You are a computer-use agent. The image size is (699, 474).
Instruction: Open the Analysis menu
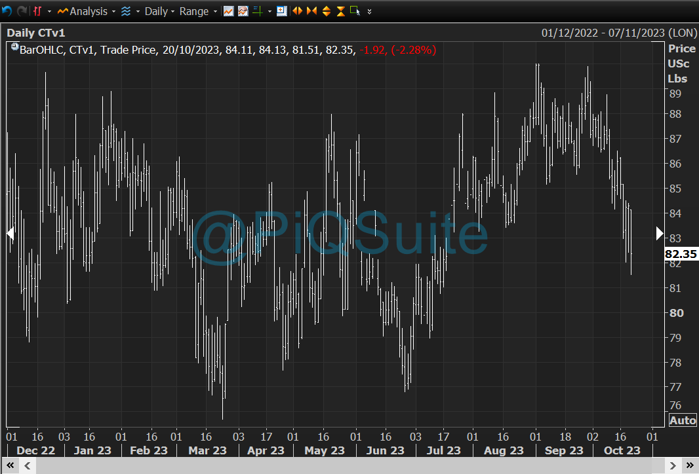(83, 11)
